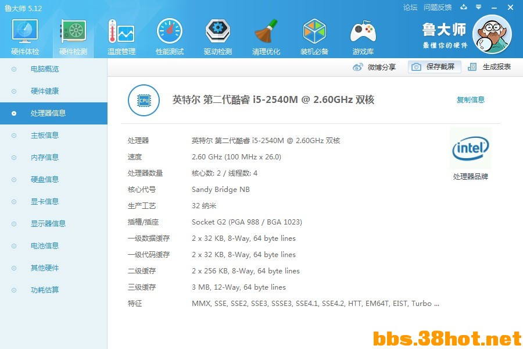523x349 pixels.
Task: Click the 一级代码缓存 cache value
Action: pyautogui.click(x=243, y=255)
